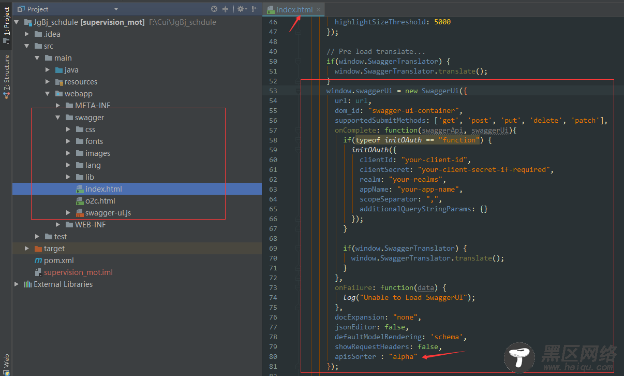This screenshot has width=624, height=376.
Task: Click the index.html file icon in tree
Action: pyautogui.click(x=80, y=189)
